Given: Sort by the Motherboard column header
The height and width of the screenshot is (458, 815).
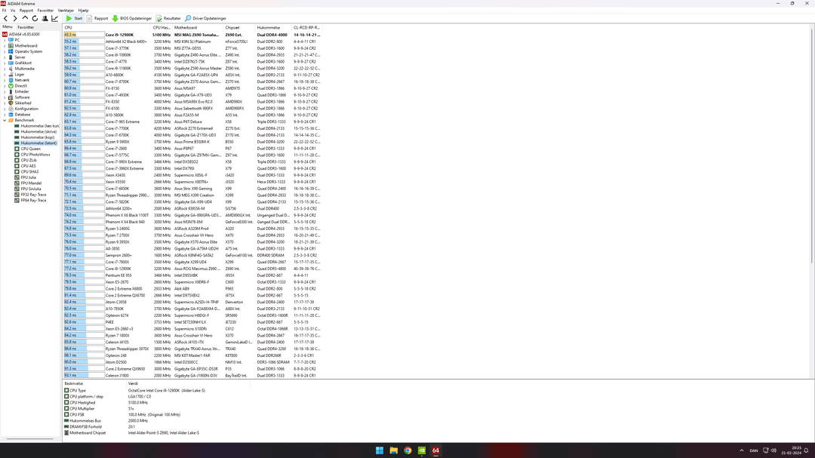Looking at the screenshot, I should [198, 28].
